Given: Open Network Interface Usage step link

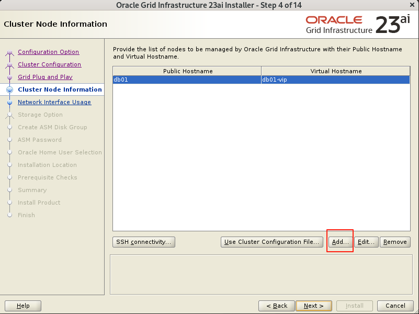Looking at the screenshot, I should click(54, 102).
